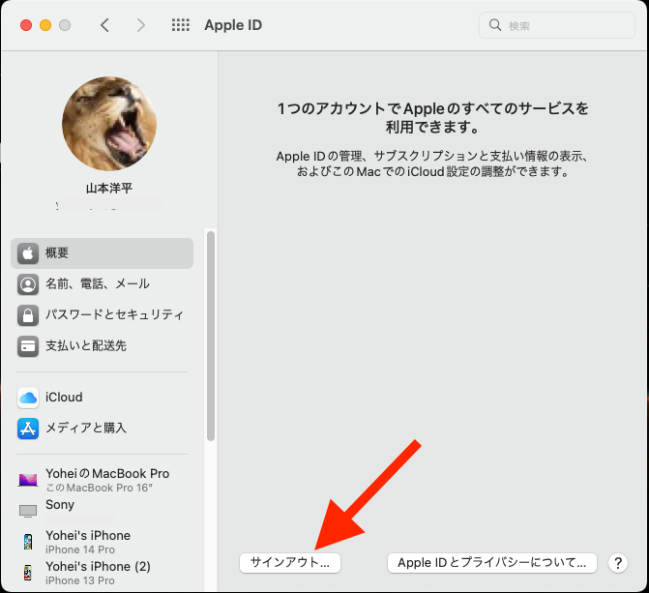This screenshot has width=649, height=593.
Task: Open help with the question mark button
Action: (618, 563)
